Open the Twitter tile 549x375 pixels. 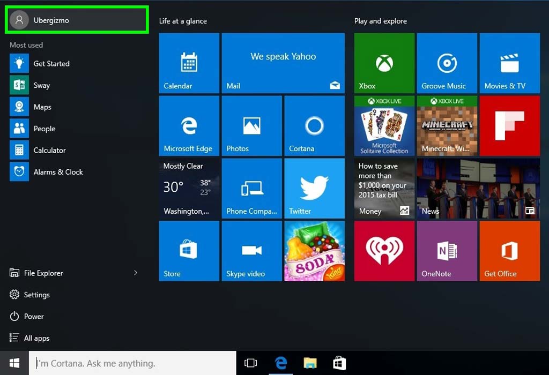tap(314, 189)
